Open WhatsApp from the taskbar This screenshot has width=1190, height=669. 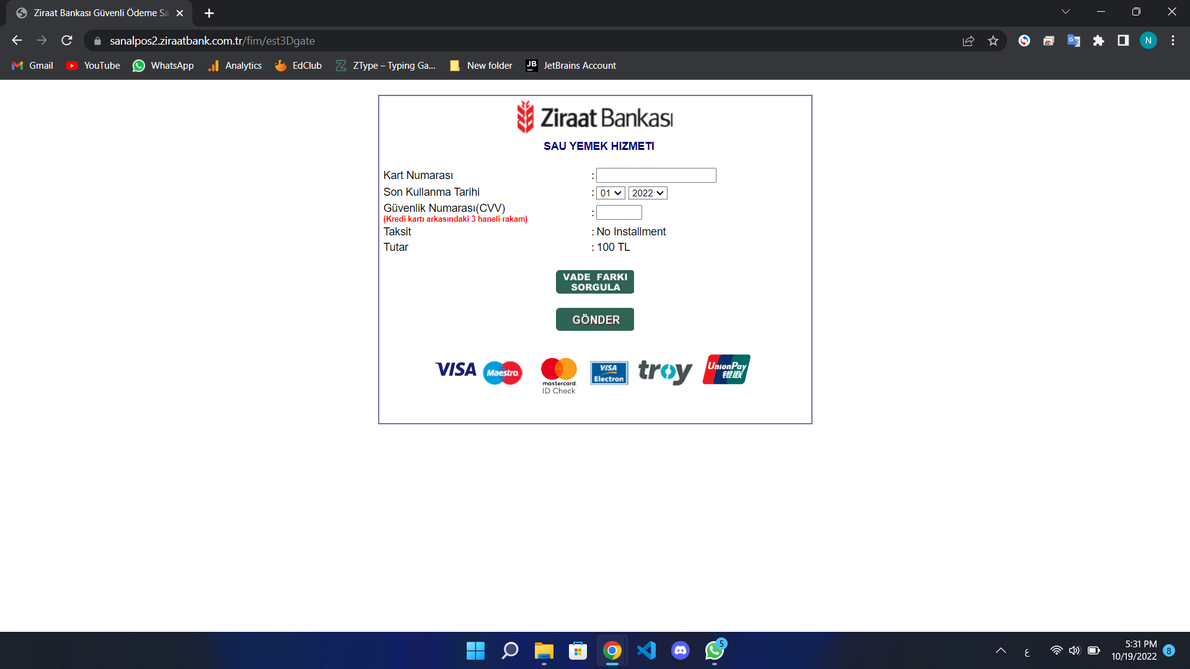pyautogui.click(x=714, y=650)
